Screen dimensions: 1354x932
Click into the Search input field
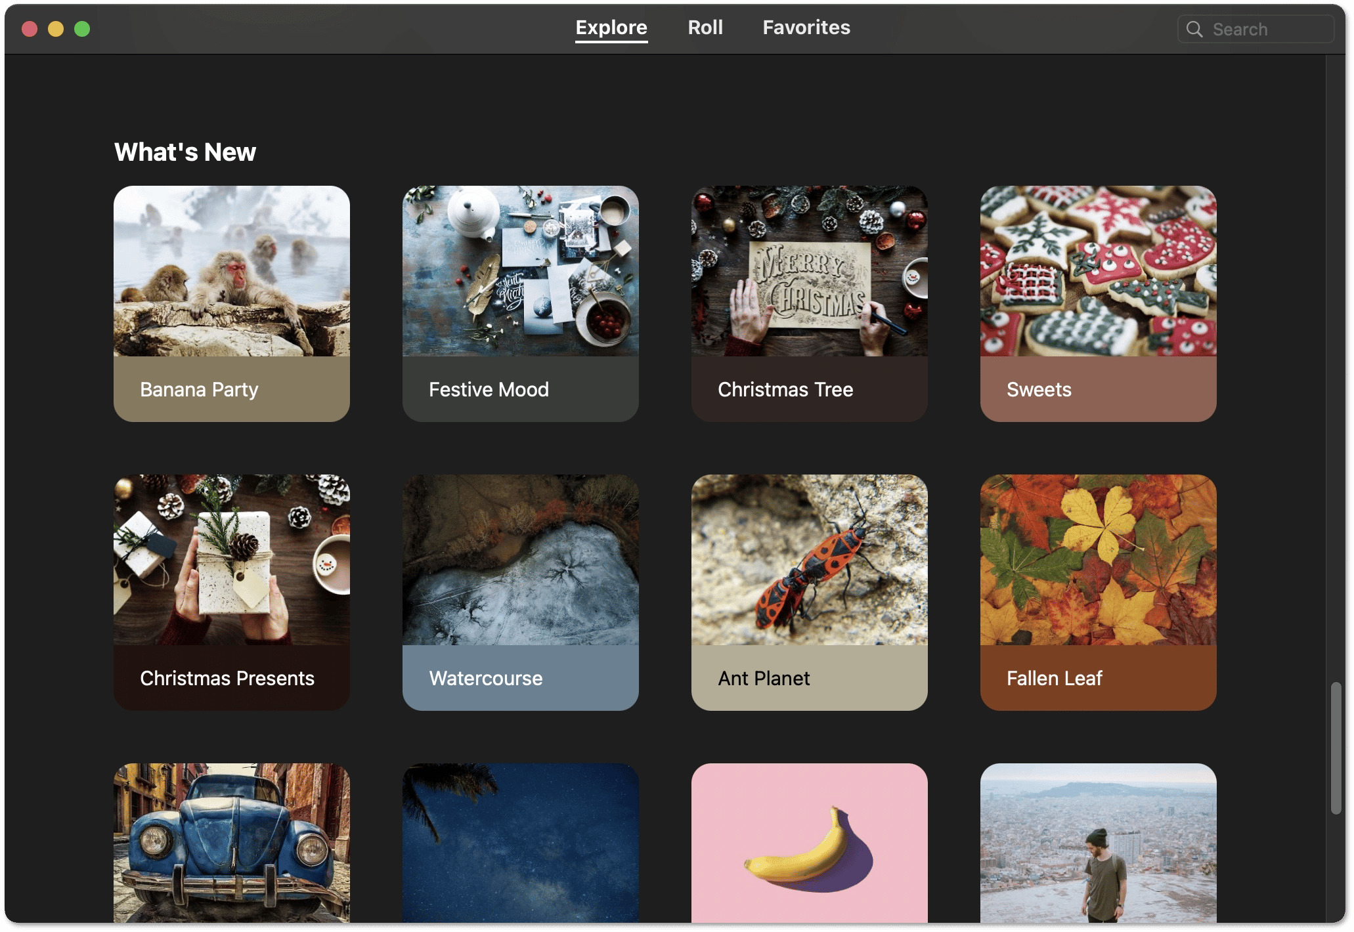(1267, 30)
